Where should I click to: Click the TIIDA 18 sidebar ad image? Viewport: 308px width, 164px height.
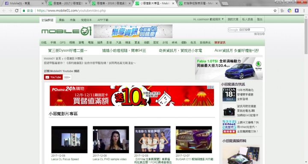[229, 95]
